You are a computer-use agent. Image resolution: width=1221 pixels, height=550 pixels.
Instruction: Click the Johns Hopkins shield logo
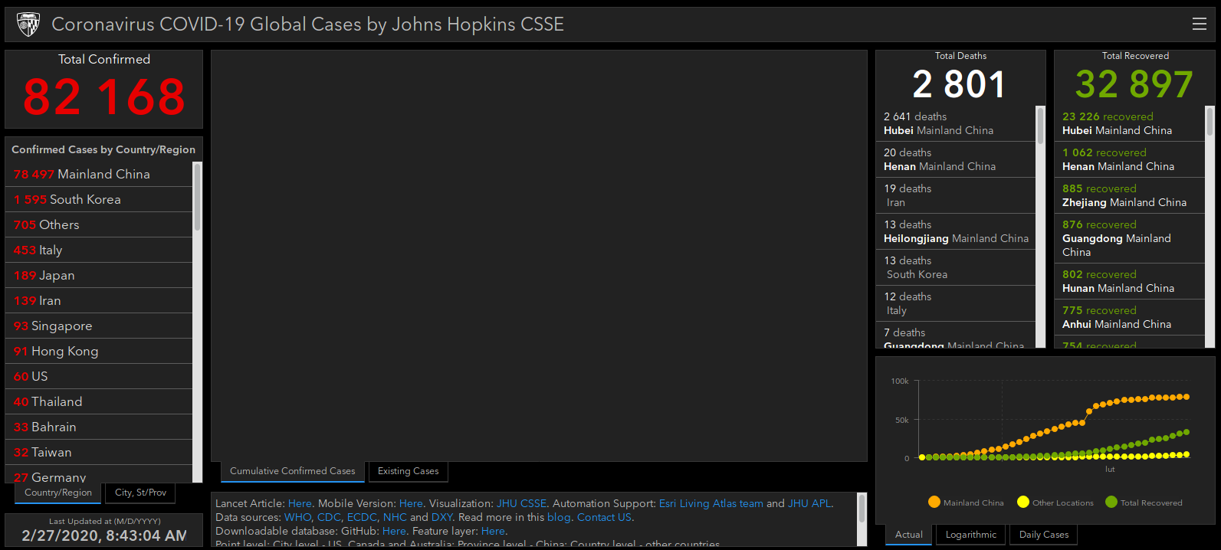28,25
